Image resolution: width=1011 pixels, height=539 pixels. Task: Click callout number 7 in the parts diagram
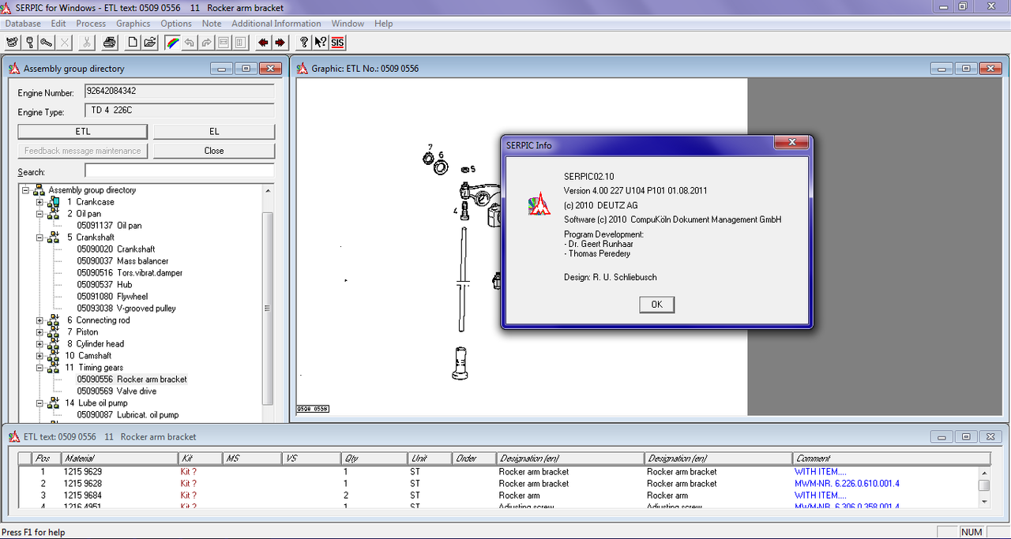(x=430, y=148)
